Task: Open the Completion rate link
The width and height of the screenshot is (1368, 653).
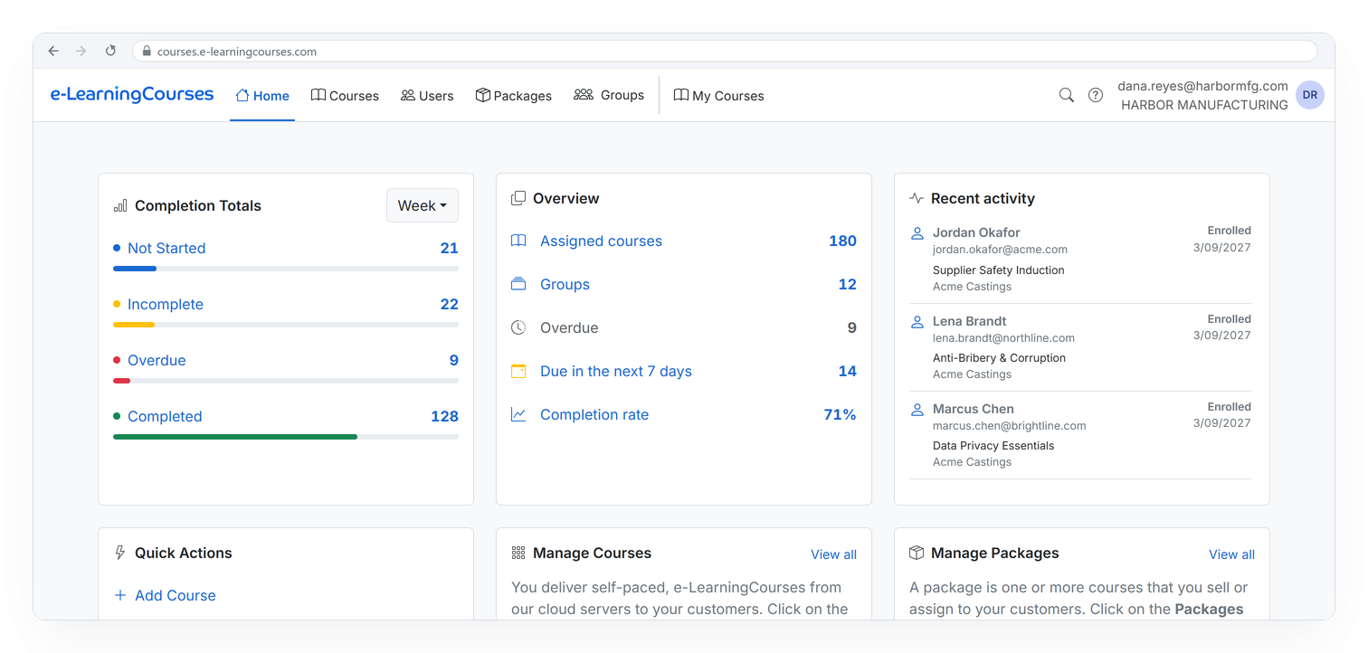Action: [594, 414]
